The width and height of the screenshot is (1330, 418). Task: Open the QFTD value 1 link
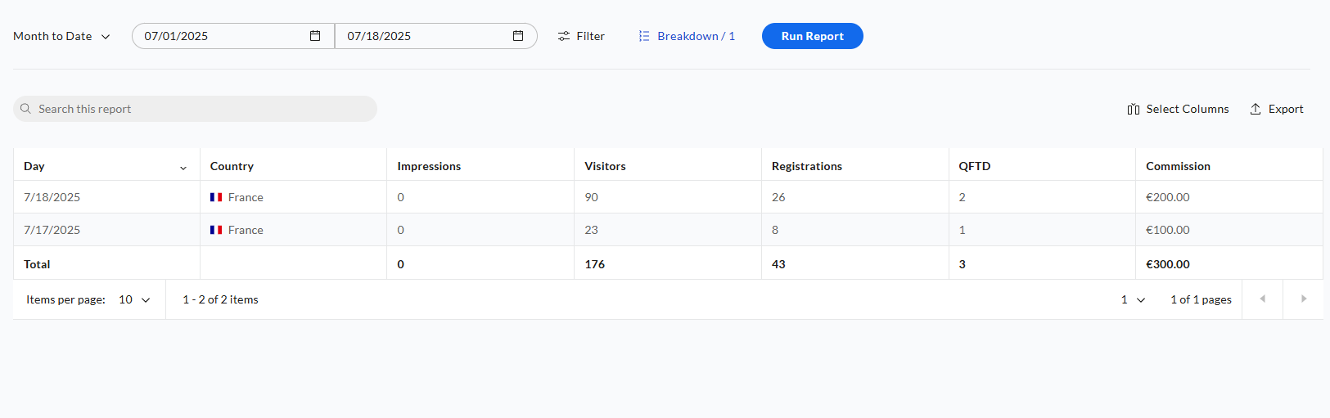pos(963,230)
